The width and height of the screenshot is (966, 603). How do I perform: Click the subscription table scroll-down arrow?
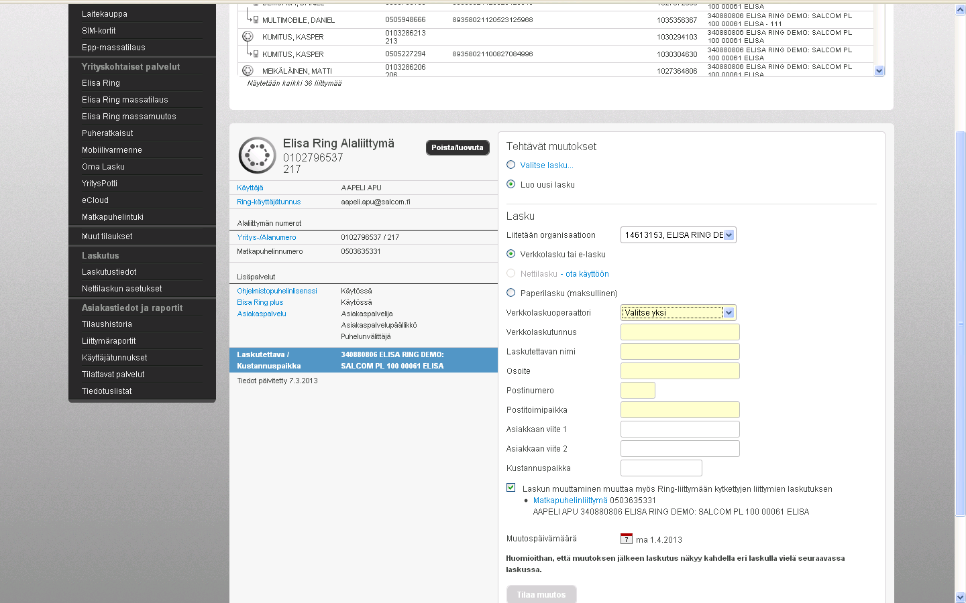click(879, 70)
